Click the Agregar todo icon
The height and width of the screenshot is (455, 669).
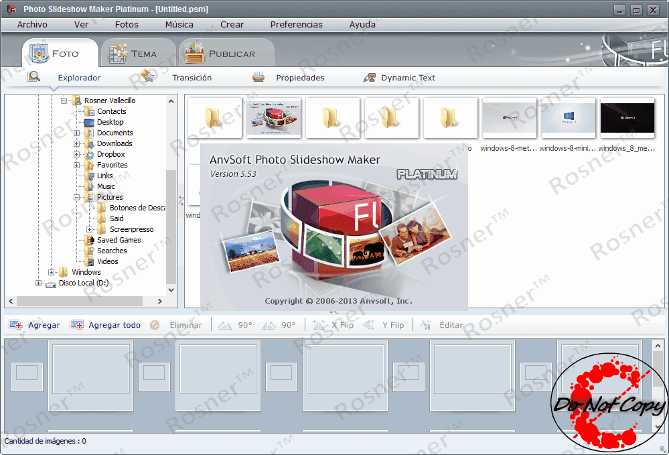tap(77, 325)
